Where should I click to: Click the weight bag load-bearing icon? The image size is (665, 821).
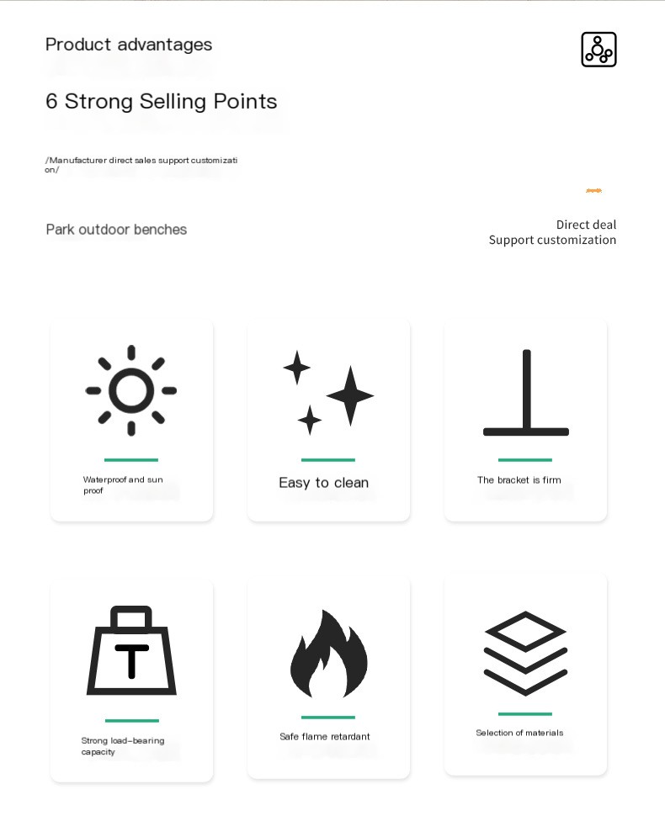coord(131,650)
